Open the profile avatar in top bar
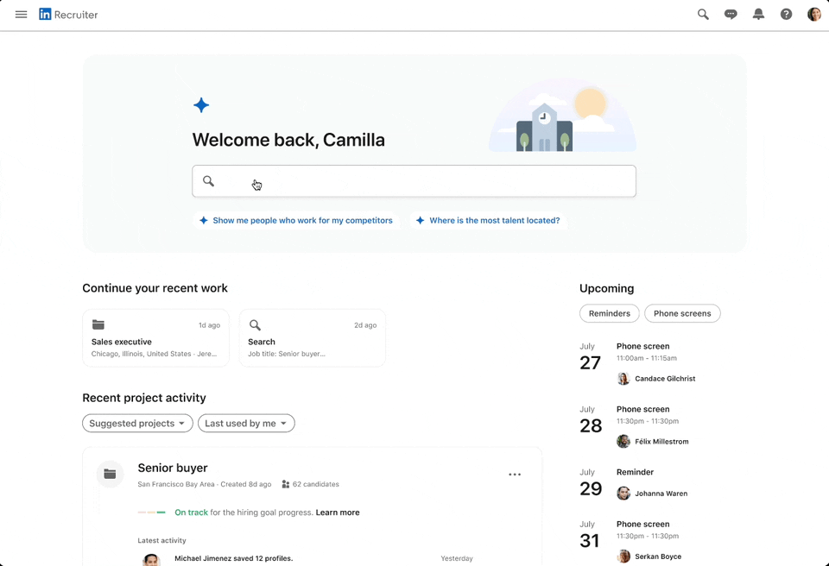This screenshot has width=829, height=566. (x=814, y=15)
